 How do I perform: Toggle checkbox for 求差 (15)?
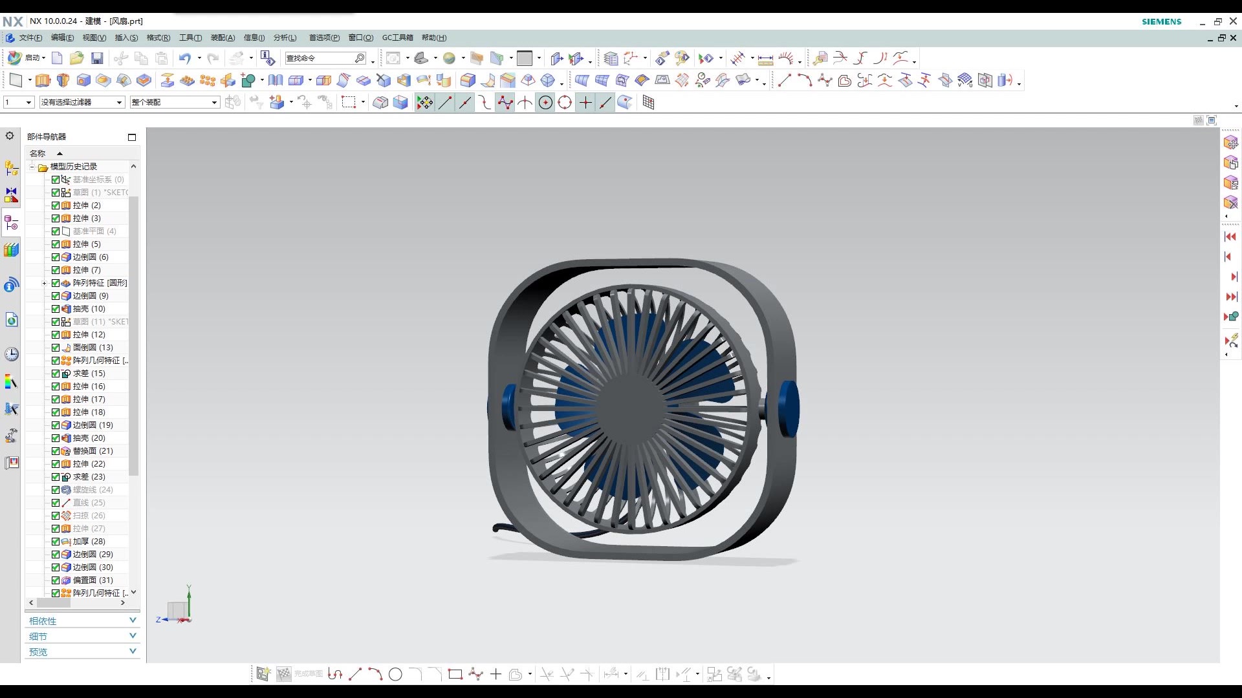(56, 374)
